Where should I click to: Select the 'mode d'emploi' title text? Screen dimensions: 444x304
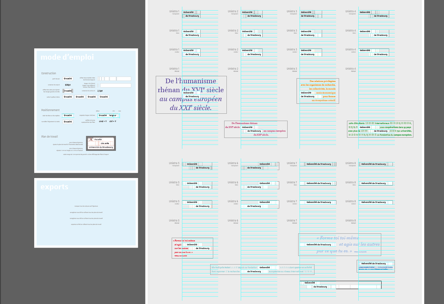point(67,57)
